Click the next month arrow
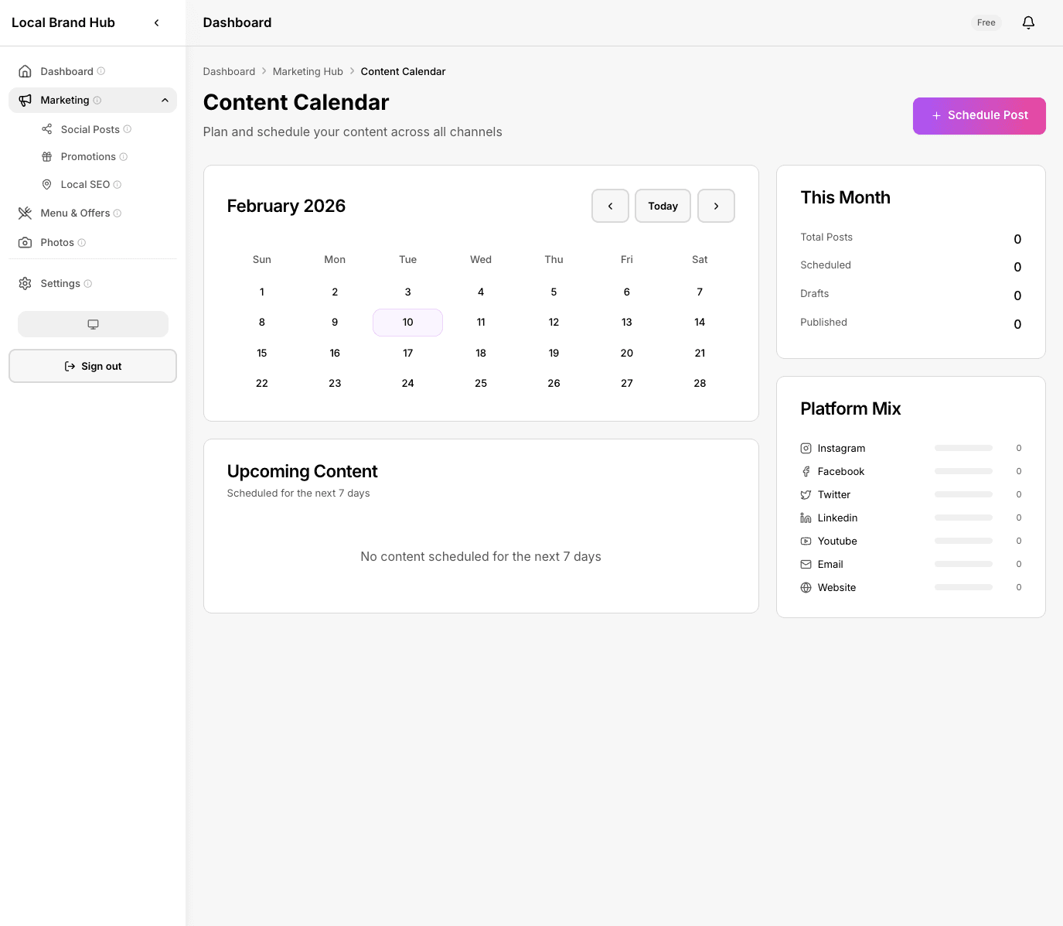This screenshot has width=1063, height=926. [x=716, y=206]
